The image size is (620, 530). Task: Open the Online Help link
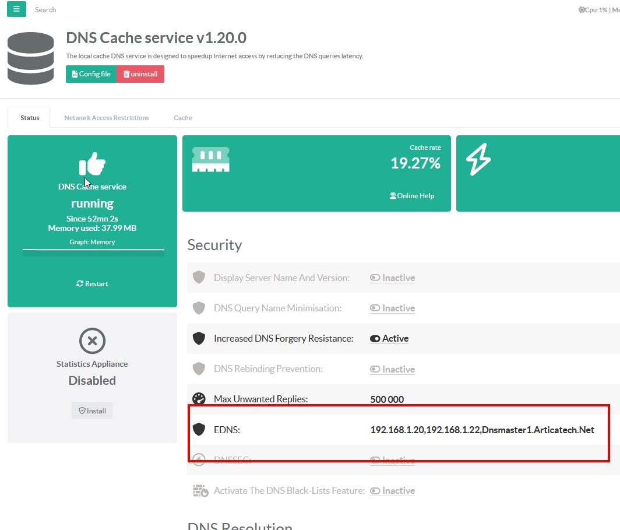(x=411, y=196)
